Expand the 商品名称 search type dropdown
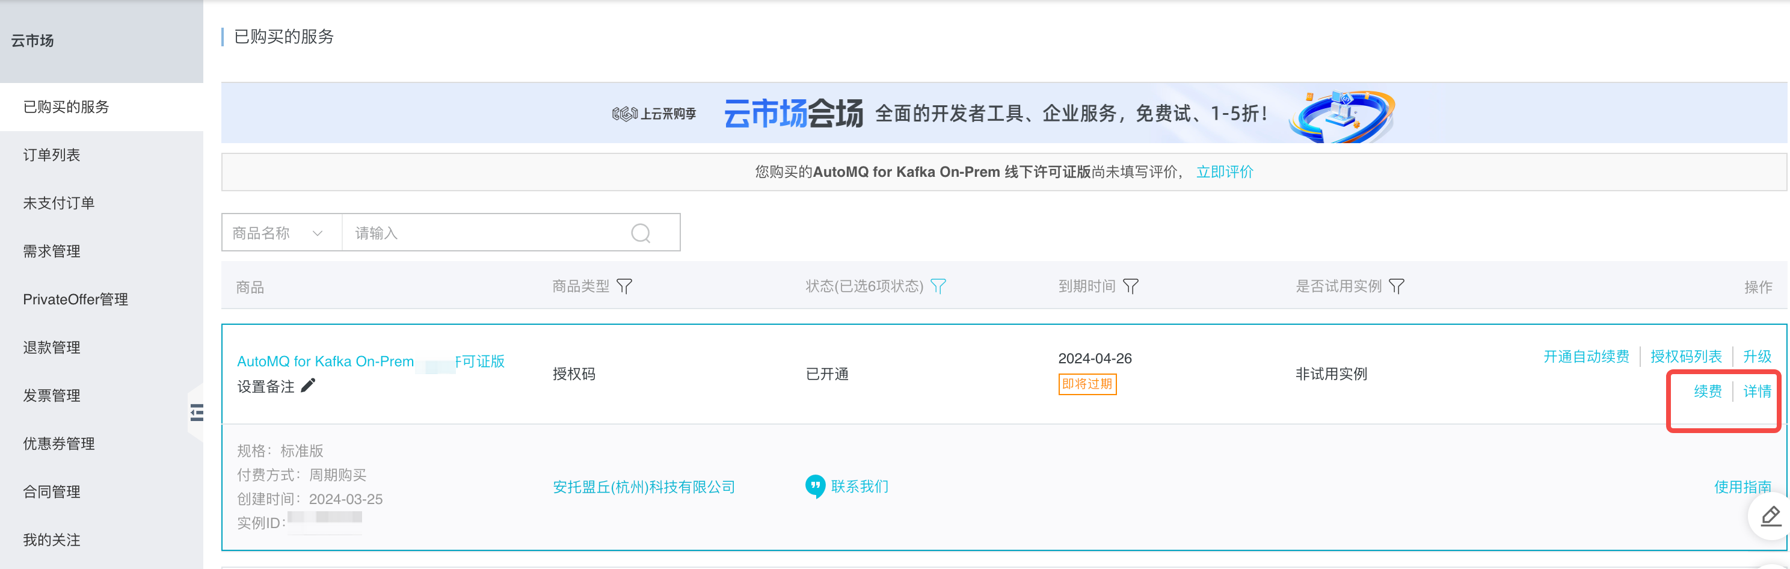The height and width of the screenshot is (569, 1790). [281, 233]
